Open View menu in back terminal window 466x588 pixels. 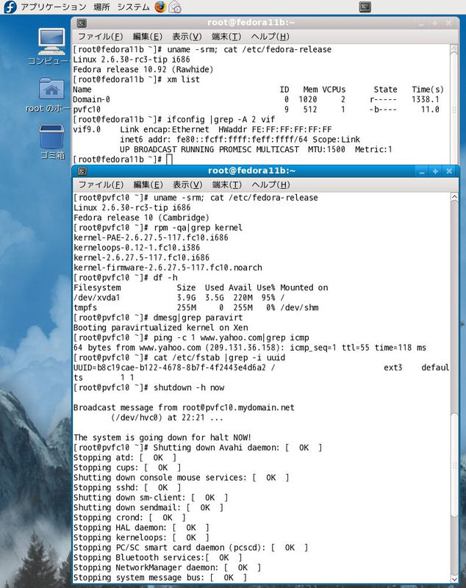(x=187, y=36)
